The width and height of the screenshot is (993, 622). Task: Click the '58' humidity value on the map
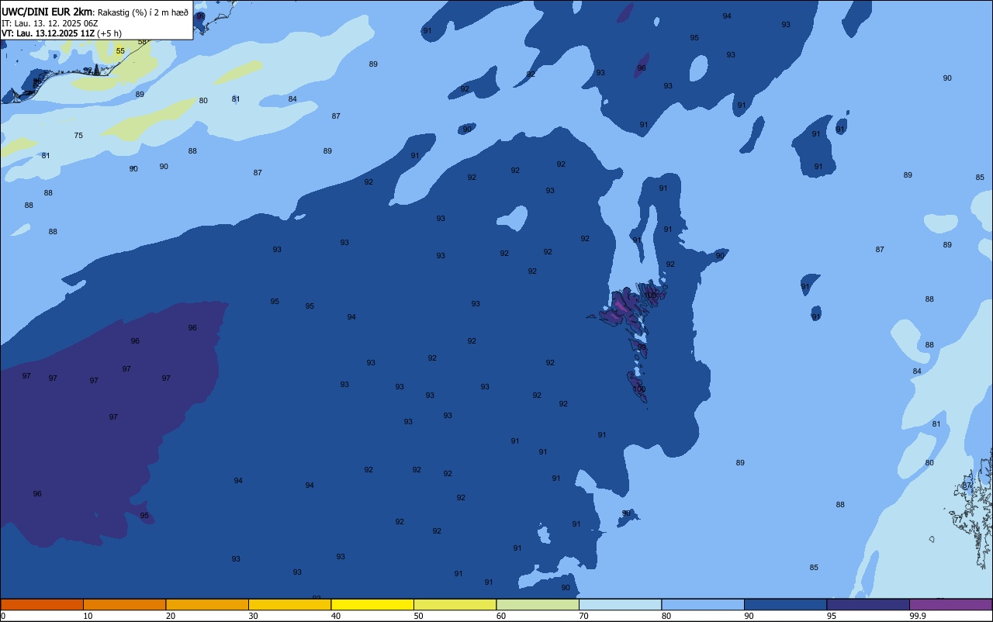pos(142,42)
